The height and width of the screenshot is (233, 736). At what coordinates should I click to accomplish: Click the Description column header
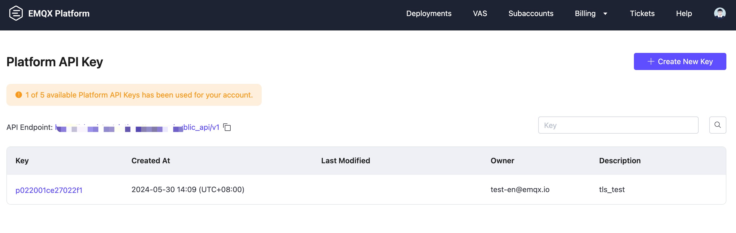[620, 161]
